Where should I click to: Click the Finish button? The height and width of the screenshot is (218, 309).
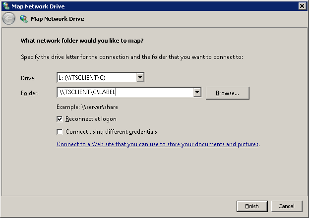(252, 206)
